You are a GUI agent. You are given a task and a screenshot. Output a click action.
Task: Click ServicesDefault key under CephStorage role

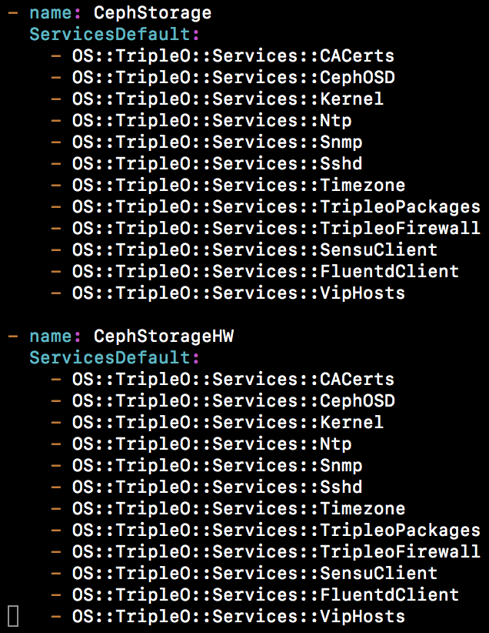click(x=114, y=35)
